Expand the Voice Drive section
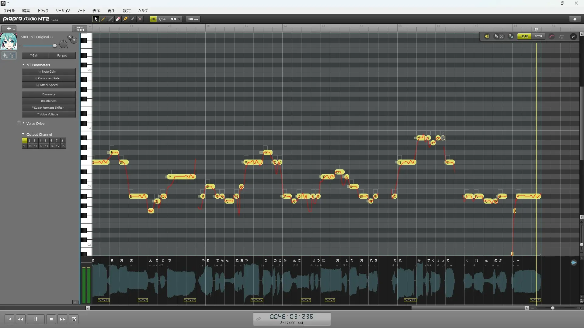 (x=23, y=123)
